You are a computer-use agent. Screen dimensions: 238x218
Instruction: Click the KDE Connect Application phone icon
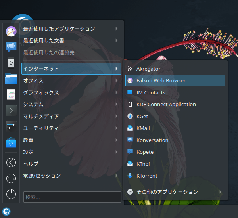(x=130, y=104)
